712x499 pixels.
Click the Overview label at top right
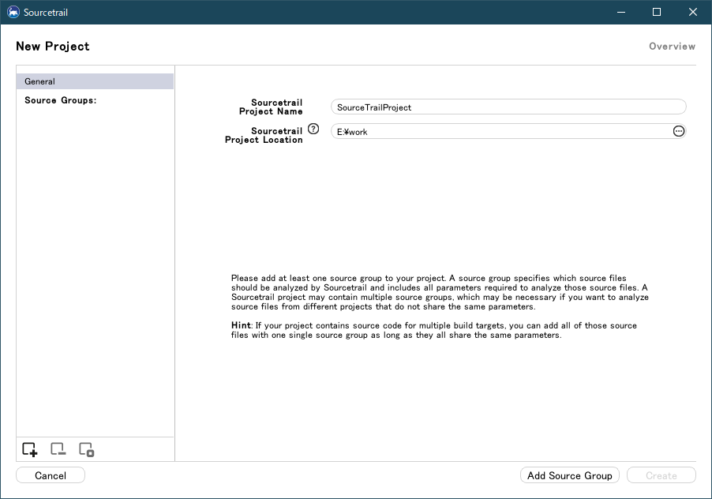(672, 47)
